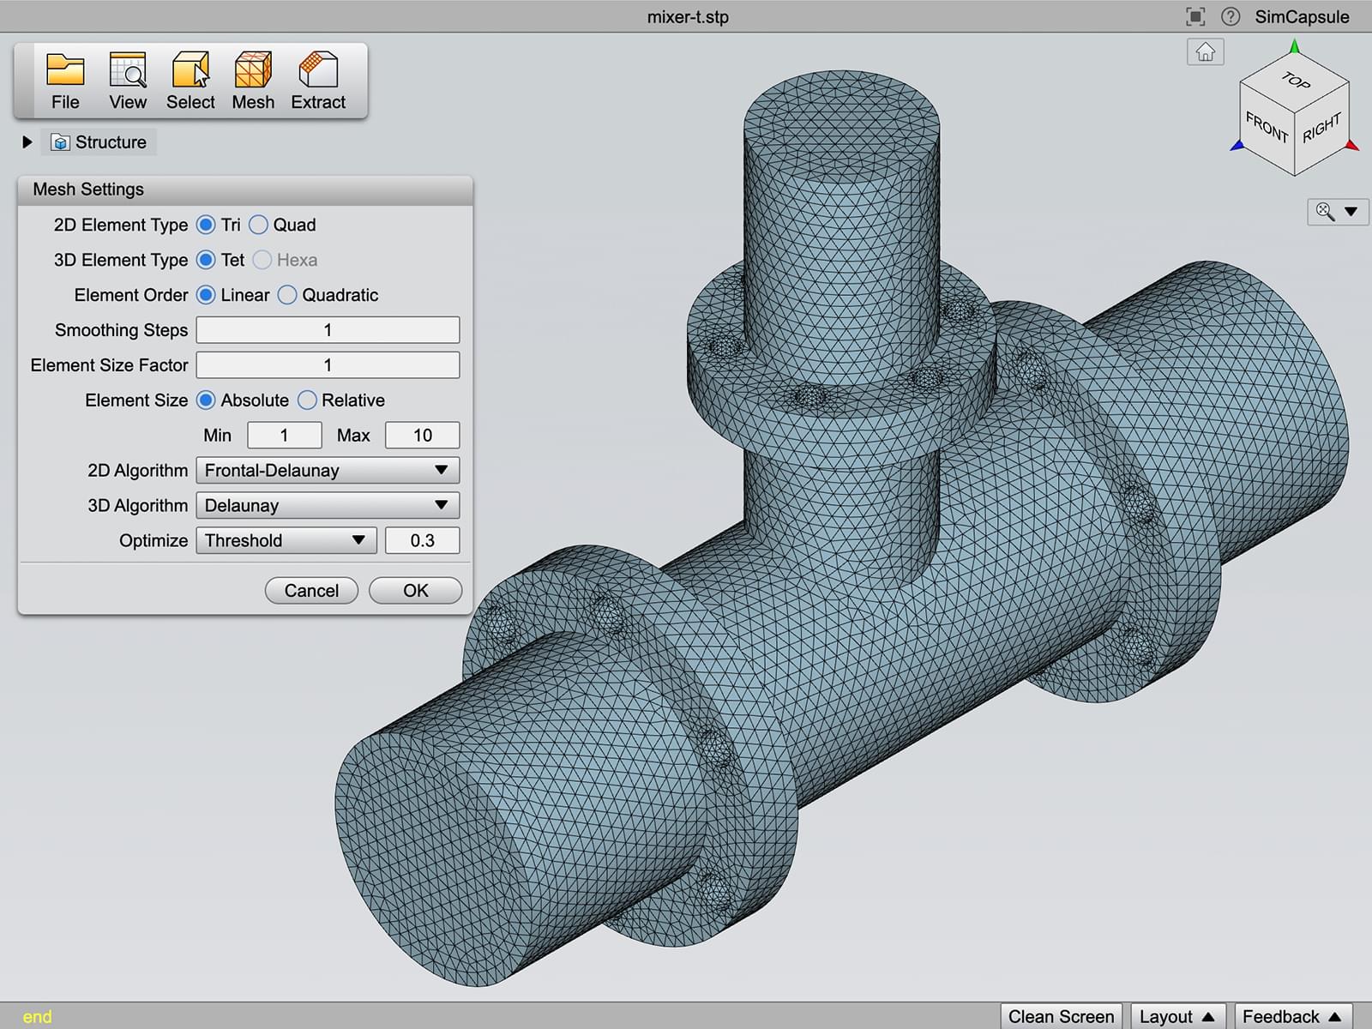Open the View toolbar tool
The height and width of the screenshot is (1029, 1372).
click(x=128, y=81)
